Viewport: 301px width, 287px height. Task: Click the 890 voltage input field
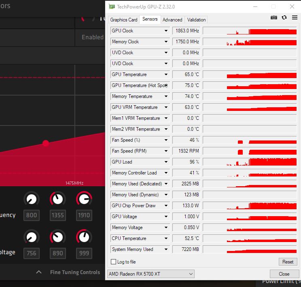coord(58,253)
